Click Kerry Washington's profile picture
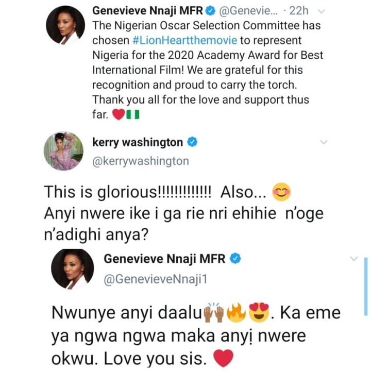 pos(63,151)
